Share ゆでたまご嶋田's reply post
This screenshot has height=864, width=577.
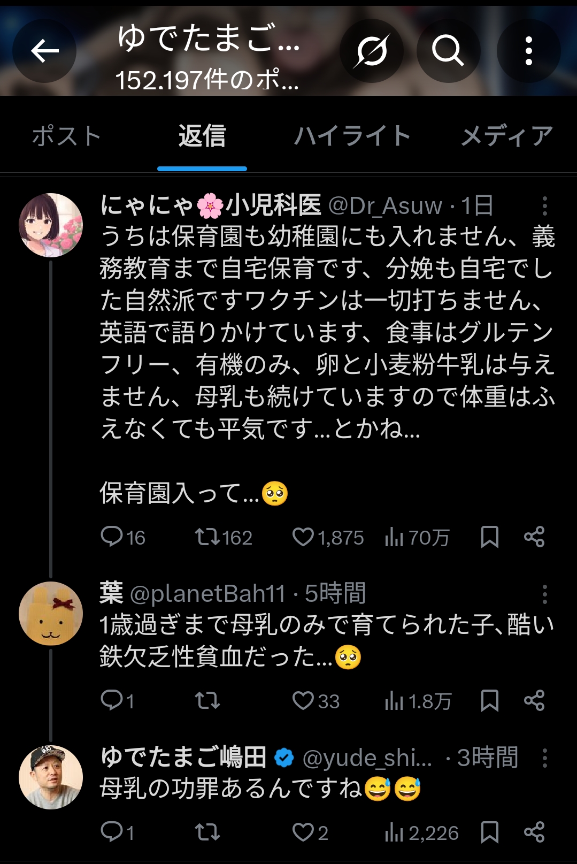pyautogui.click(x=534, y=832)
